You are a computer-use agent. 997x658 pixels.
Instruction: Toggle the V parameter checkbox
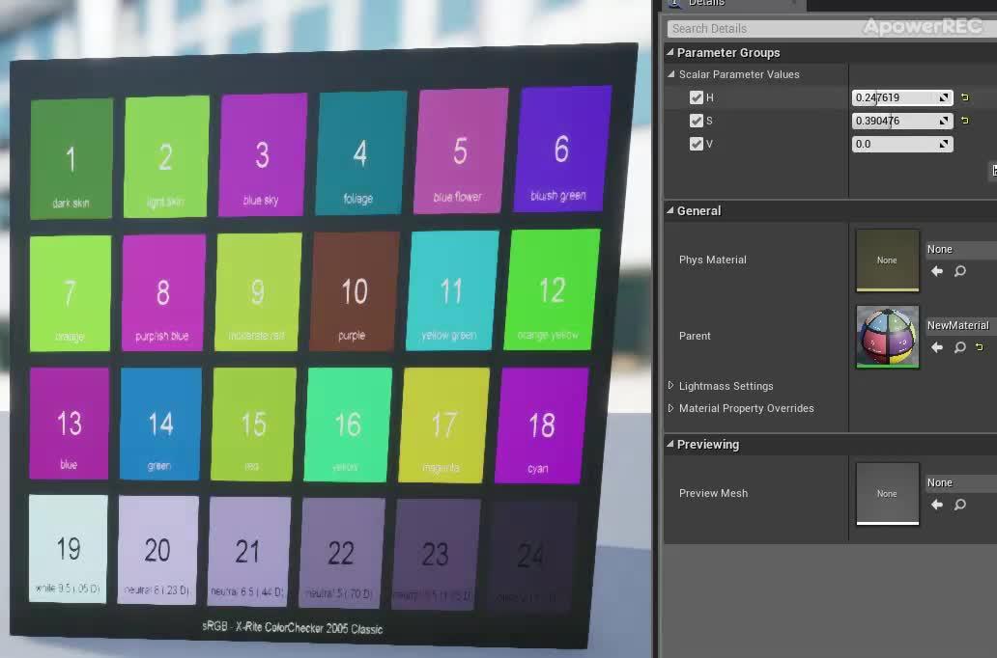697,144
